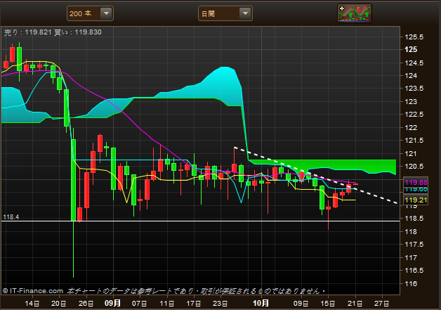Click the yellow 119.21 price label
This screenshot has height=310, width=441.
[416, 200]
